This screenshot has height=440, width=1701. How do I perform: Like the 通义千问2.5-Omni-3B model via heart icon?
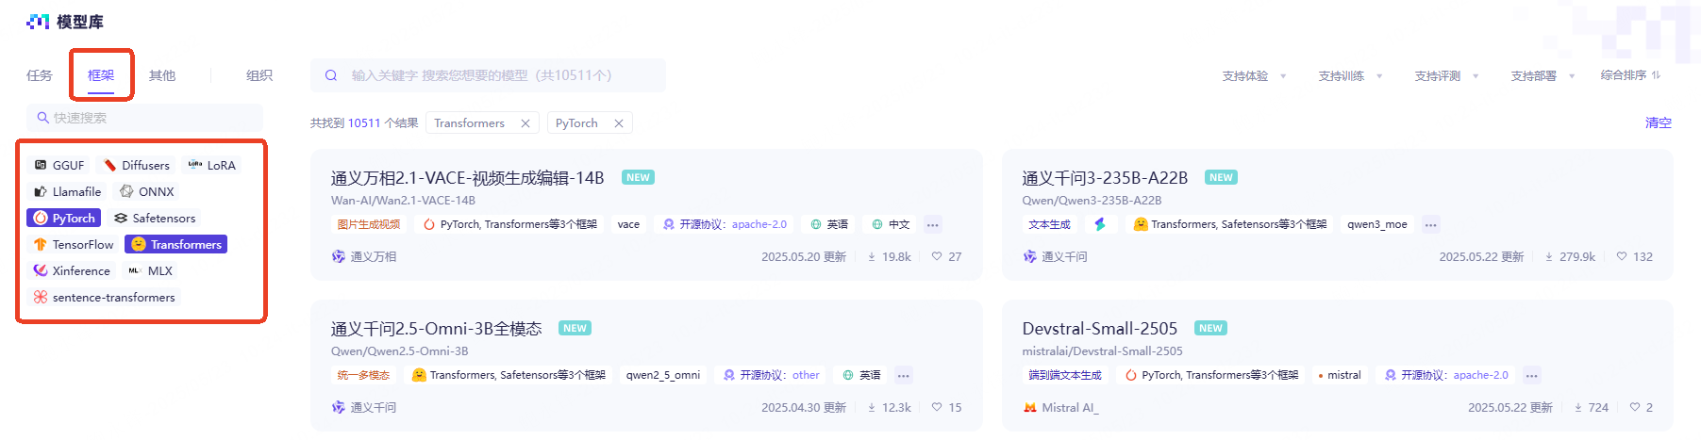(937, 407)
